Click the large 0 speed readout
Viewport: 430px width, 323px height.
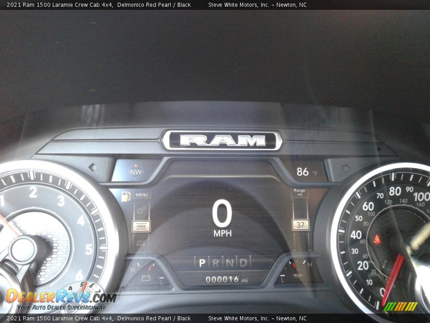222,214
